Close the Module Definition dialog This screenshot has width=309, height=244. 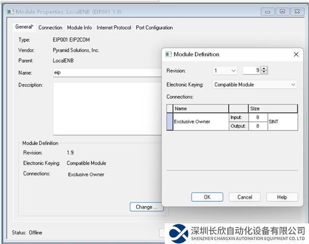click(296, 54)
